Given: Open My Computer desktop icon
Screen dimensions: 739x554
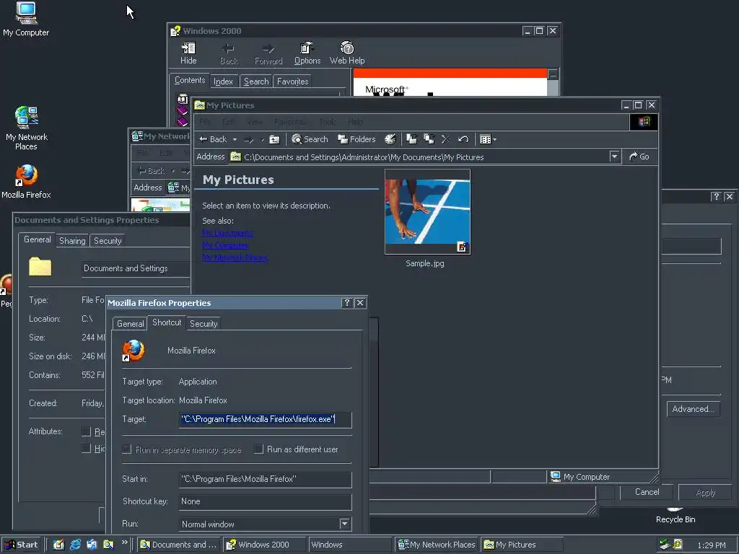Looking at the screenshot, I should coord(26,19).
